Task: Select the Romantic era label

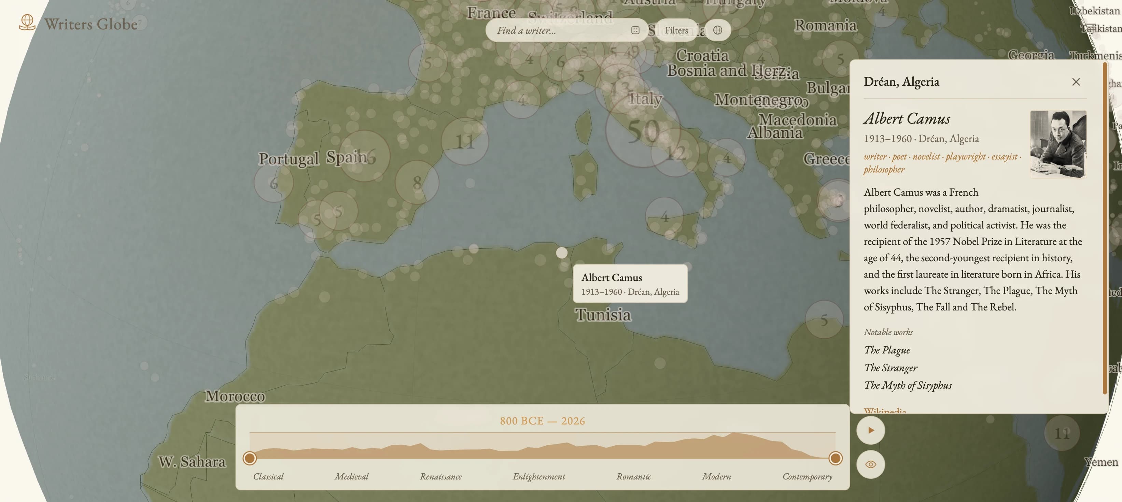Action: (634, 476)
